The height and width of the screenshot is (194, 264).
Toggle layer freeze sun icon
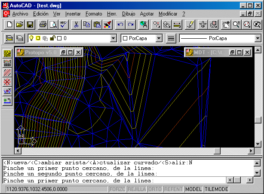tap(38, 38)
